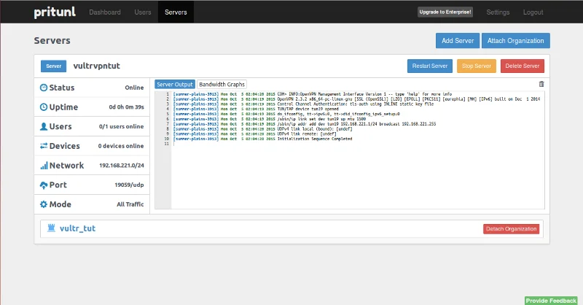Log out using Logout link

(x=533, y=12)
